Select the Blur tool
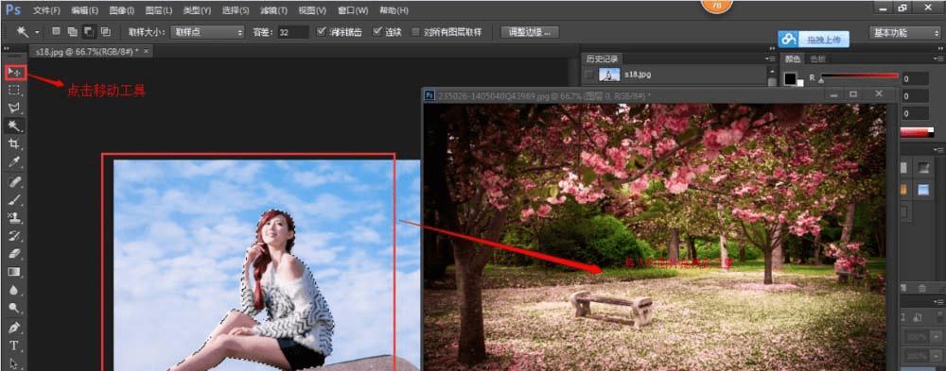This screenshot has height=371, width=946. click(14, 290)
